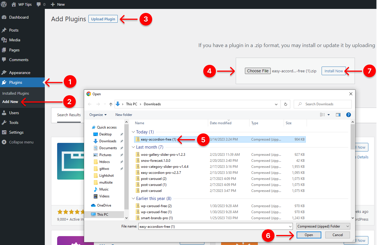Viewport: 377px width, 245px height.
Task: Go forward in file dialog
Action: (98, 104)
